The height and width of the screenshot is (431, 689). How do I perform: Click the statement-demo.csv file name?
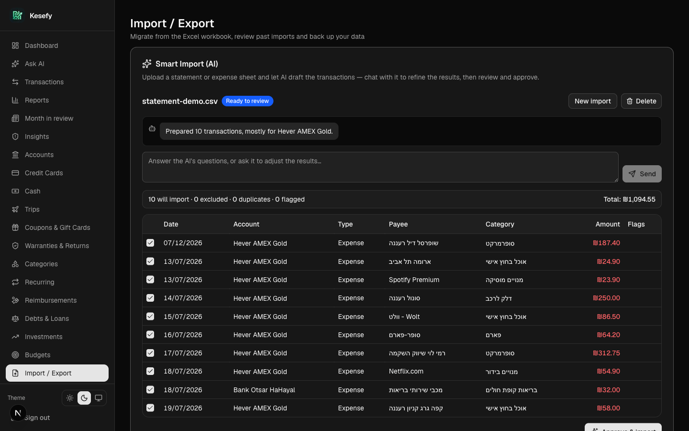tap(180, 101)
